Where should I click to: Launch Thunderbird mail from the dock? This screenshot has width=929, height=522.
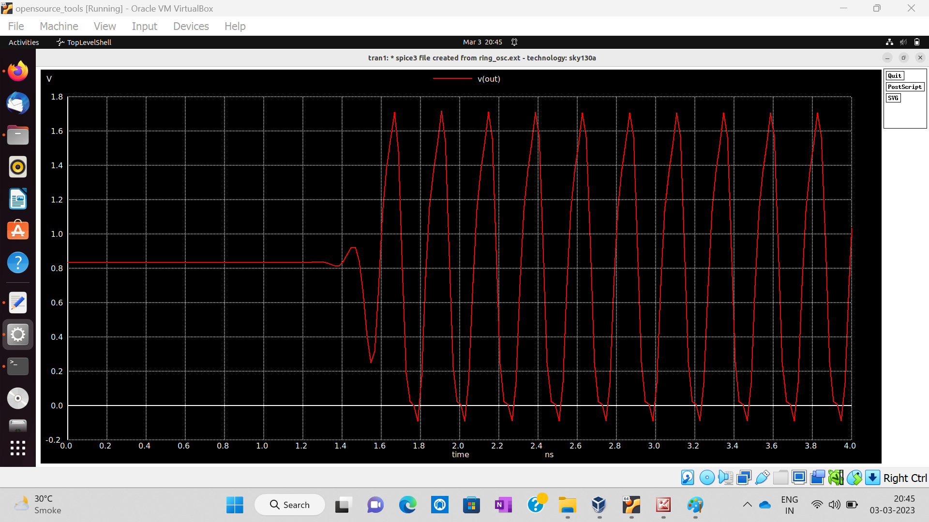pos(18,103)
